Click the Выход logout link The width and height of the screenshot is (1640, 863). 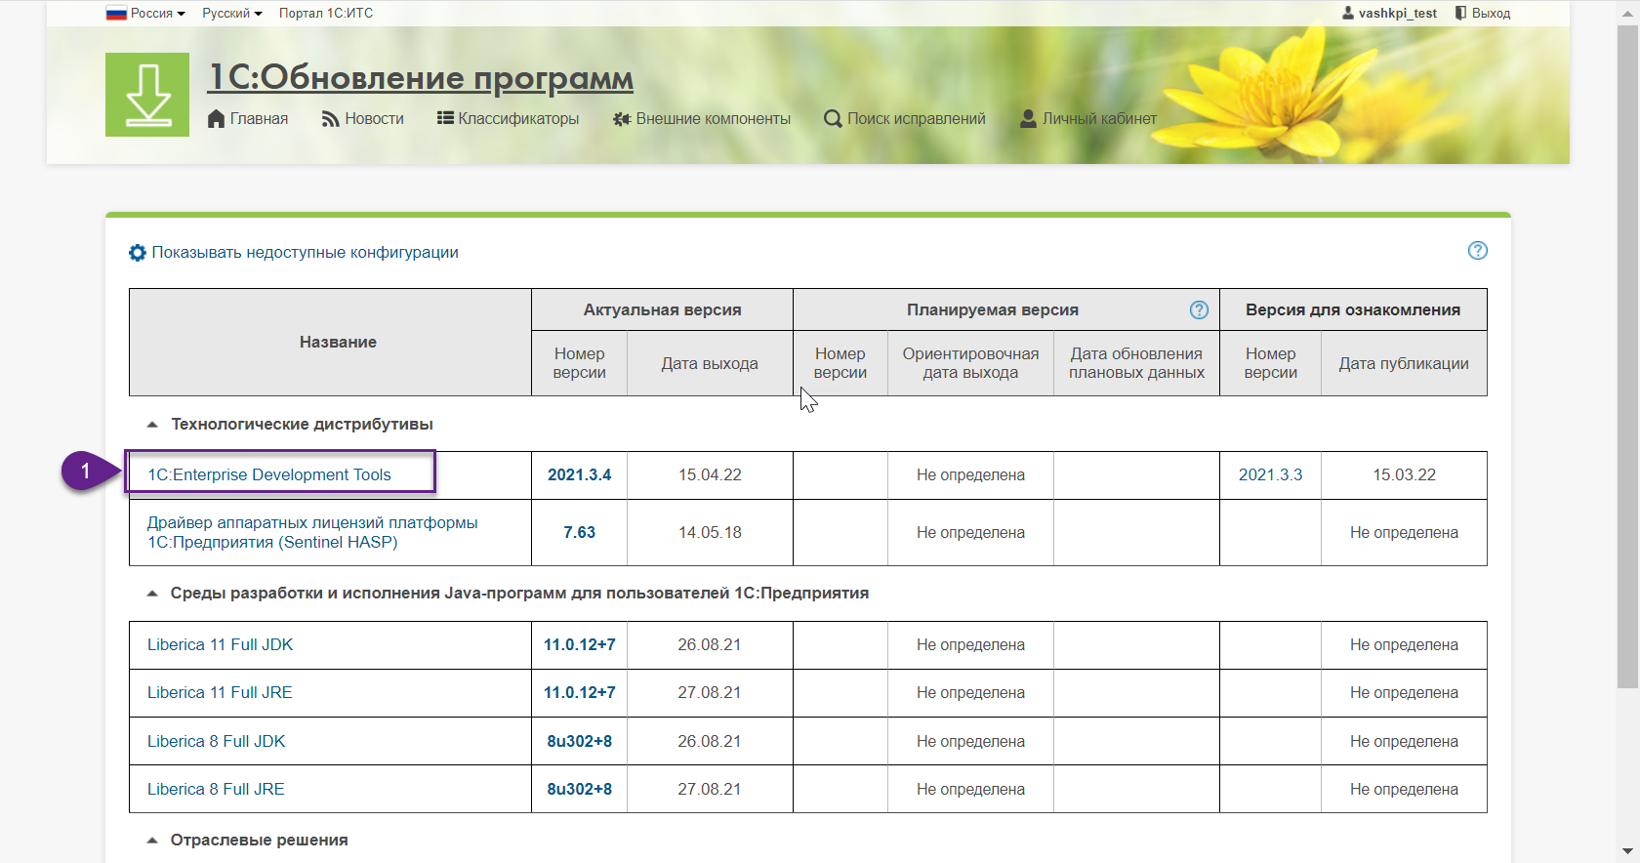[x=1491, y=13]
